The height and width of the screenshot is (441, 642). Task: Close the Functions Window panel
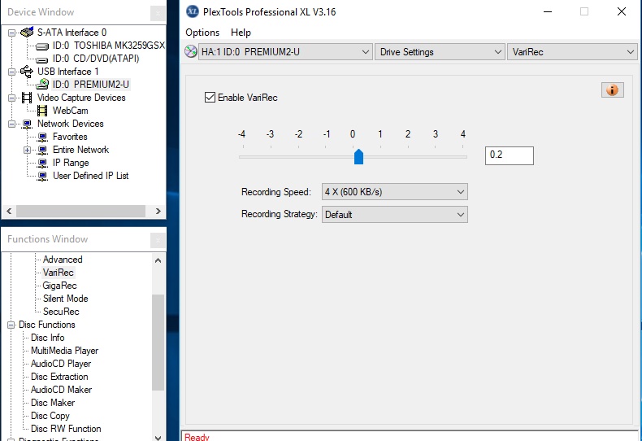coord(158,240)
